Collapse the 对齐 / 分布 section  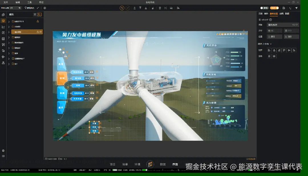pos(271,44)
